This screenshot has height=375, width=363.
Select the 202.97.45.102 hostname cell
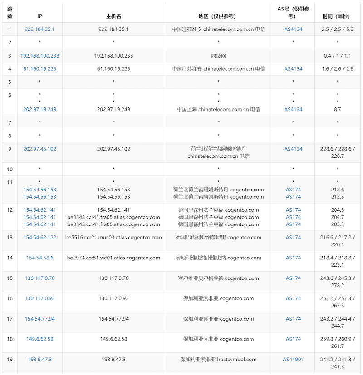[113, 149]
